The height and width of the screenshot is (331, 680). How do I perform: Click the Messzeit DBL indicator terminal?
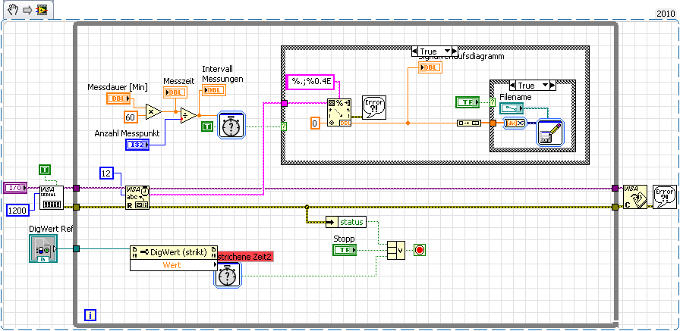point(175,92)
